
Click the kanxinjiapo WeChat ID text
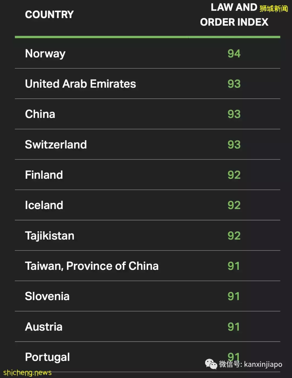tap(263, 364)
